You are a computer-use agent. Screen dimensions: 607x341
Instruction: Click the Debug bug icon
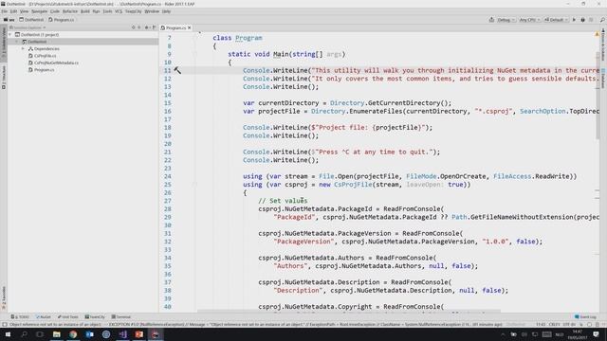582,20
